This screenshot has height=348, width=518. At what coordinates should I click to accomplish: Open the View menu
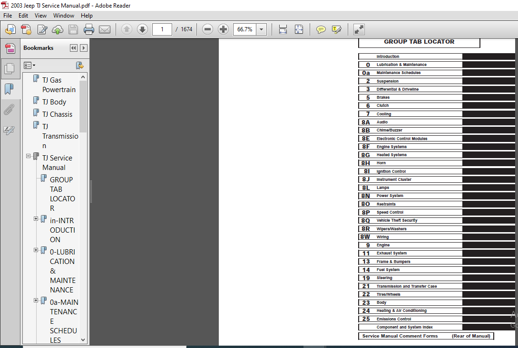(40, 16)
